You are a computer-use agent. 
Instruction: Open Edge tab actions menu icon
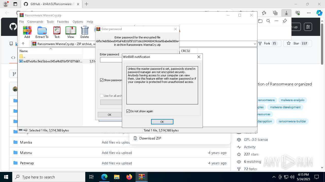(x=15, y=4)
